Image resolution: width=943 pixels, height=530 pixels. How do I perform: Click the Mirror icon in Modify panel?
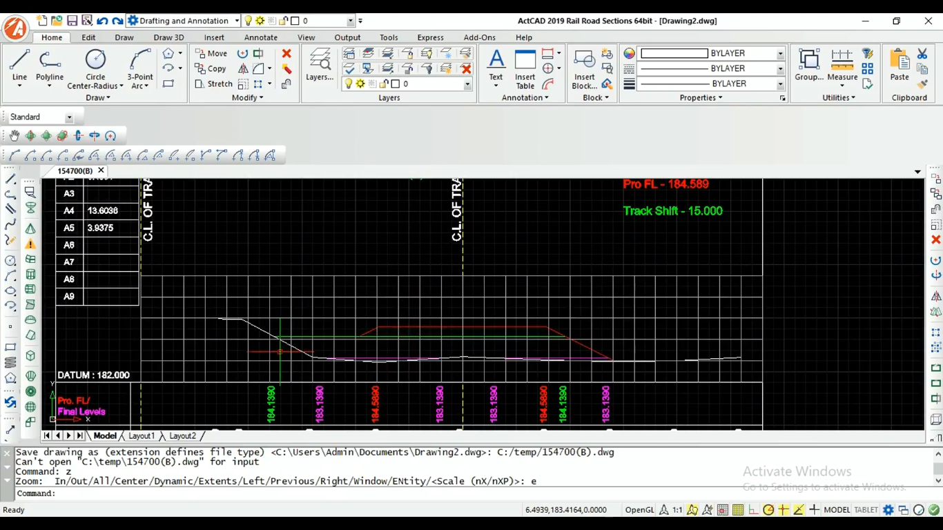coord(243,68)
